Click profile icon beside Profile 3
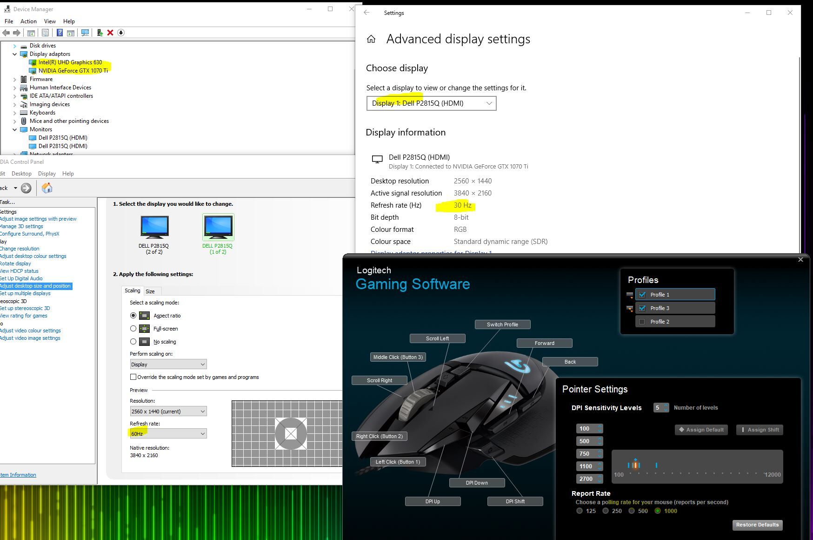 (x=630, y=308)
